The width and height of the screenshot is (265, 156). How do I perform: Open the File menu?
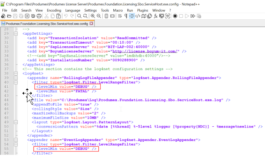click(5, 10)
